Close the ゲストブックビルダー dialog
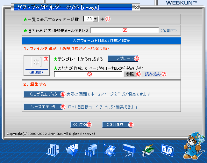The image size is (207, 163). pyautogui.click(x=136, y=7)
